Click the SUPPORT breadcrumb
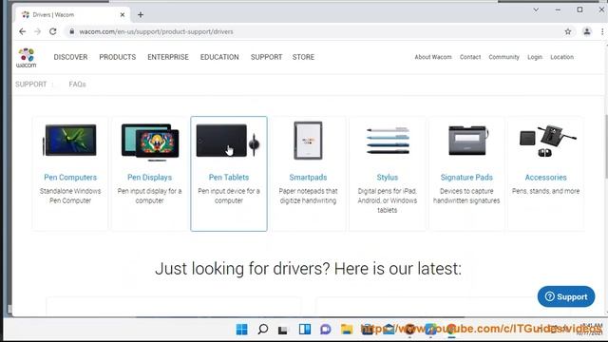Viewport: 608px width, 342px height. click(31, 85)
